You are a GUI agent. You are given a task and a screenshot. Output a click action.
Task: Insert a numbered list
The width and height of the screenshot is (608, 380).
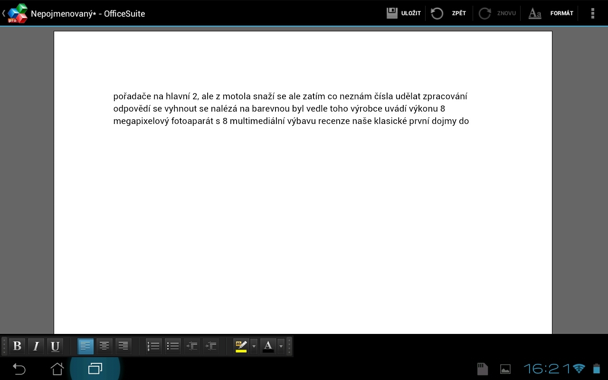tap(153, 346)
